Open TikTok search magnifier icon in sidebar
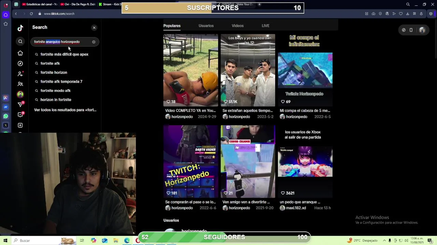 point(20,42)
